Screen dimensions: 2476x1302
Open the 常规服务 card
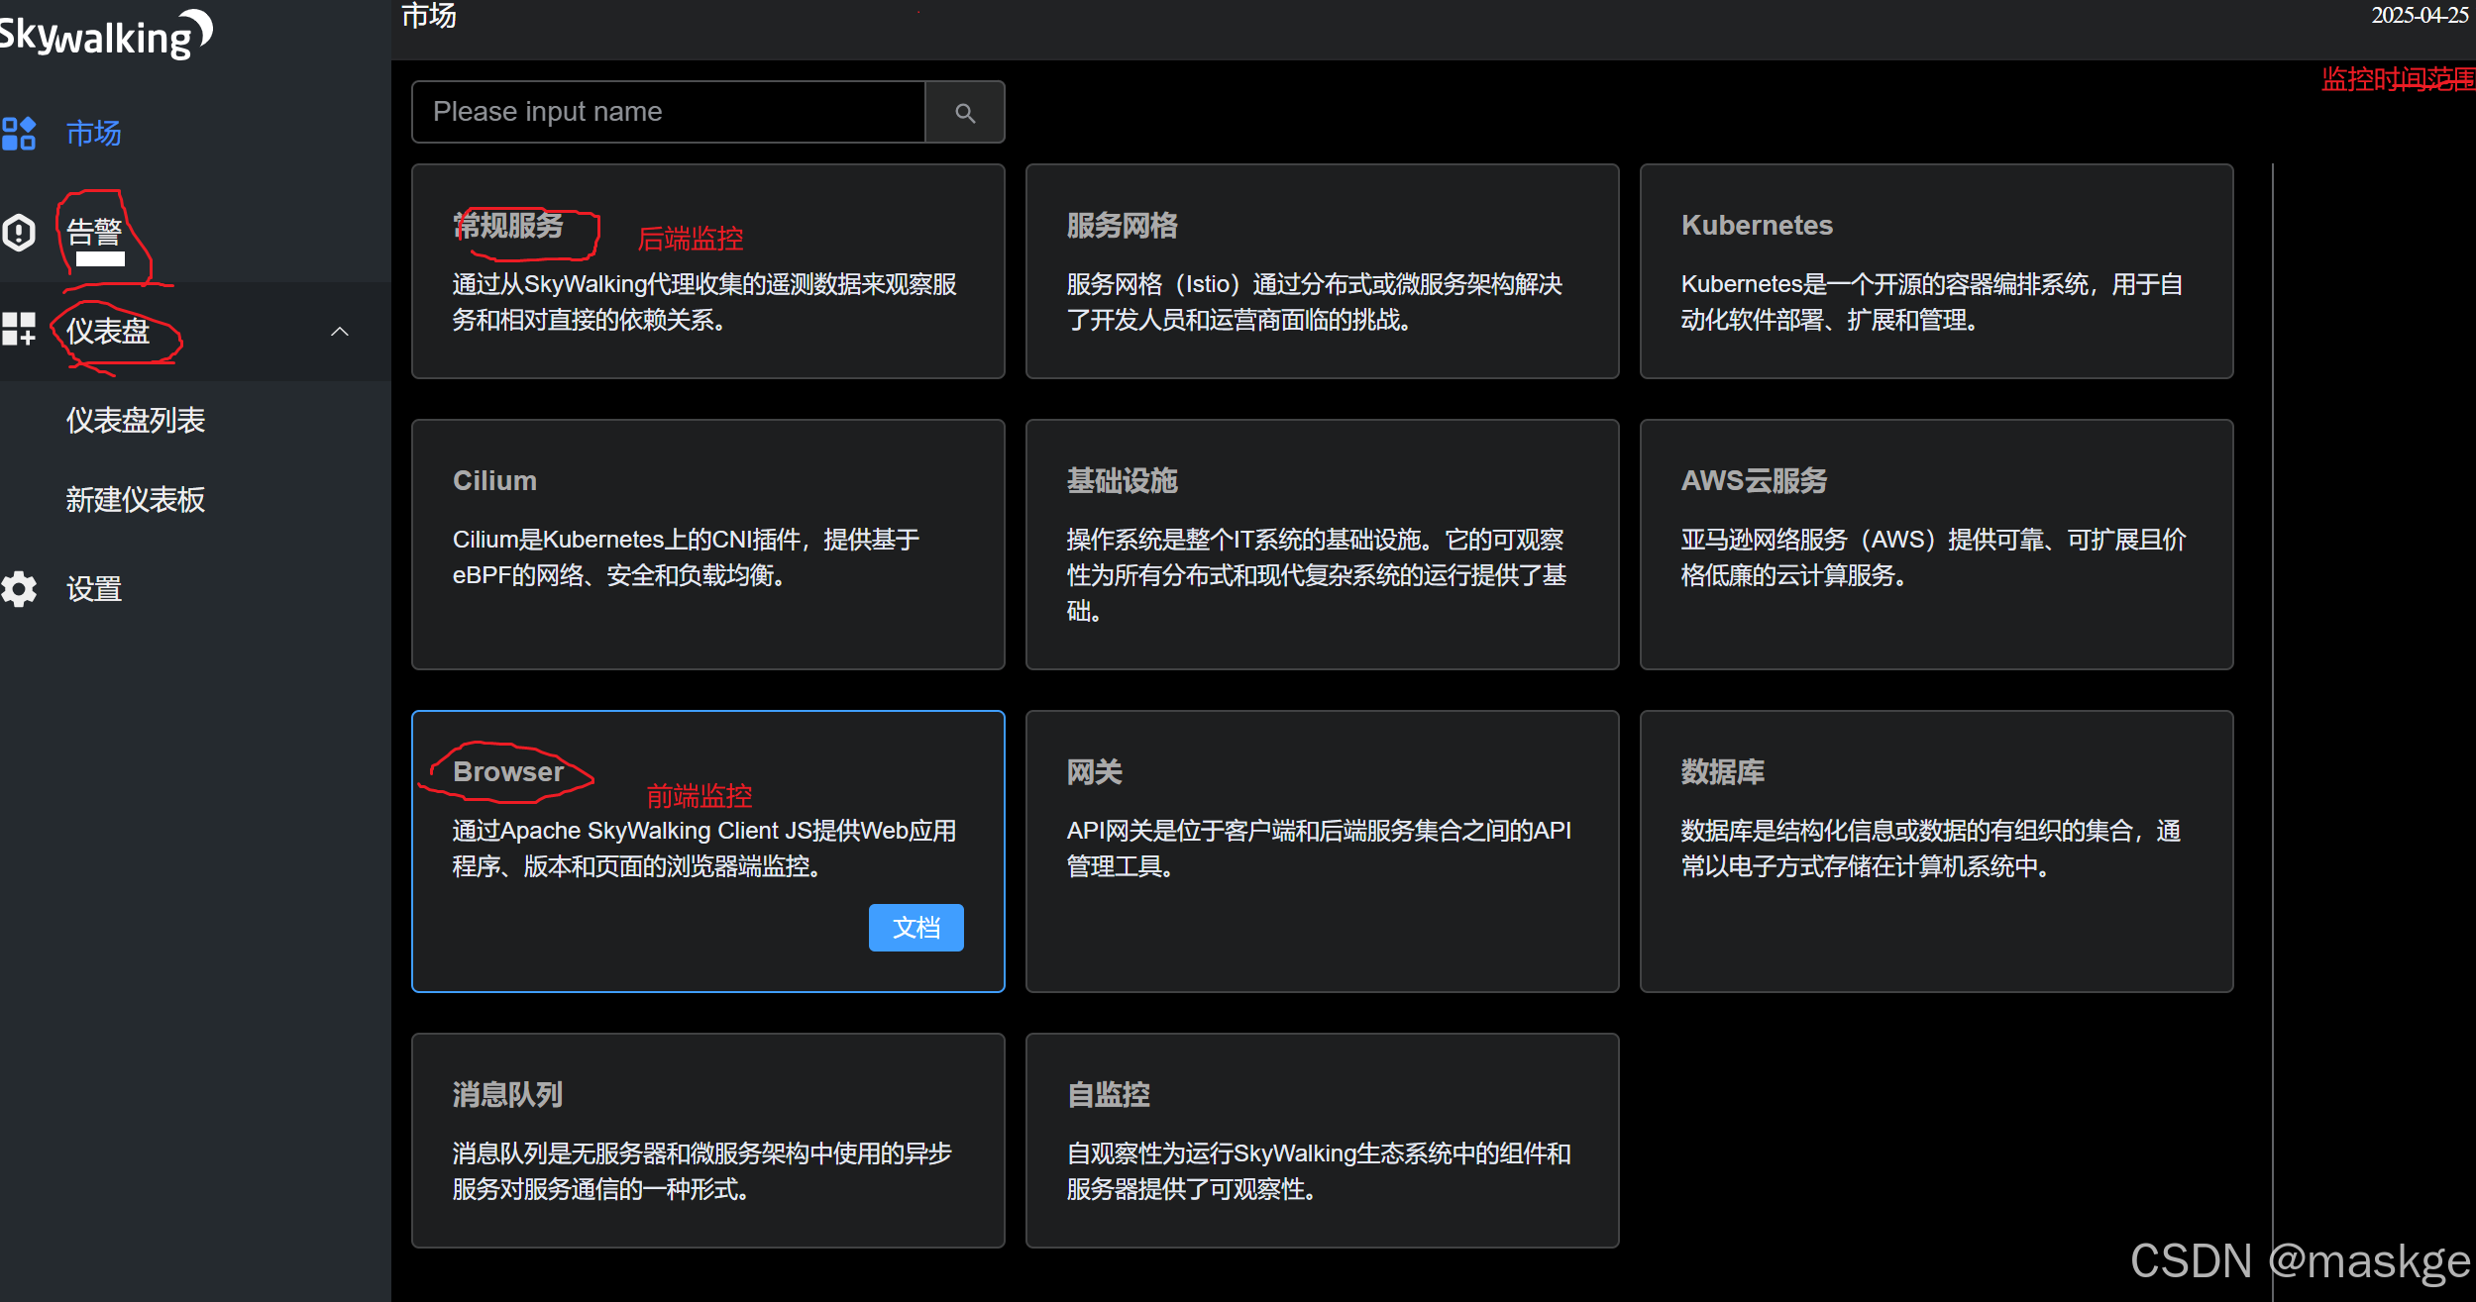point(707,271)
